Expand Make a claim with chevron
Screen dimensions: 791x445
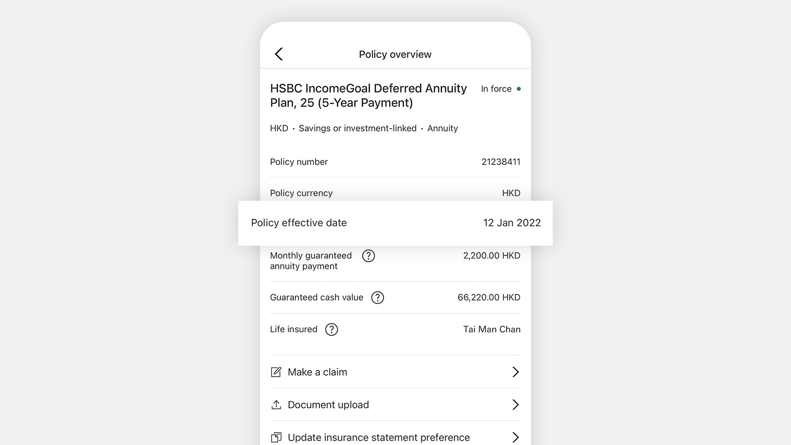515,372
